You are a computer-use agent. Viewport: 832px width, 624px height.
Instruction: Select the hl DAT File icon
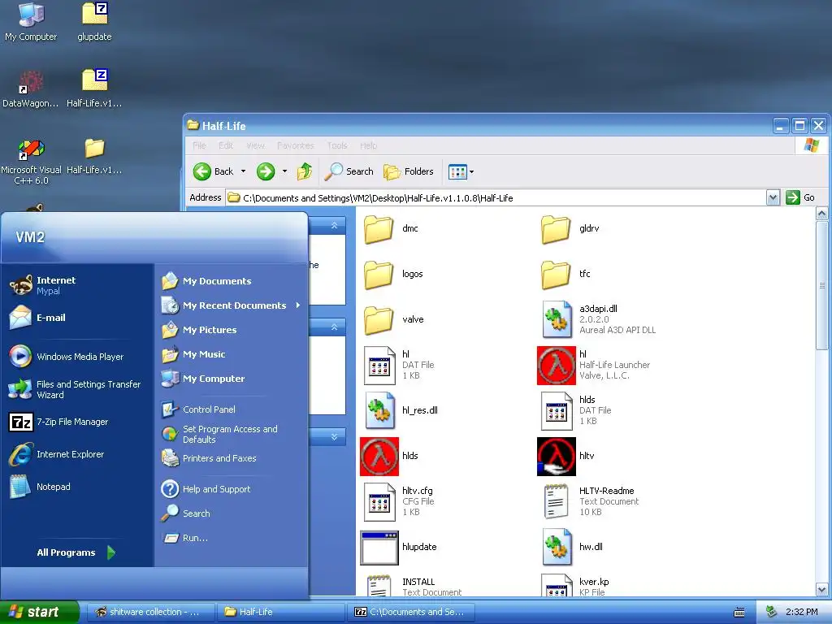[379, 365]
